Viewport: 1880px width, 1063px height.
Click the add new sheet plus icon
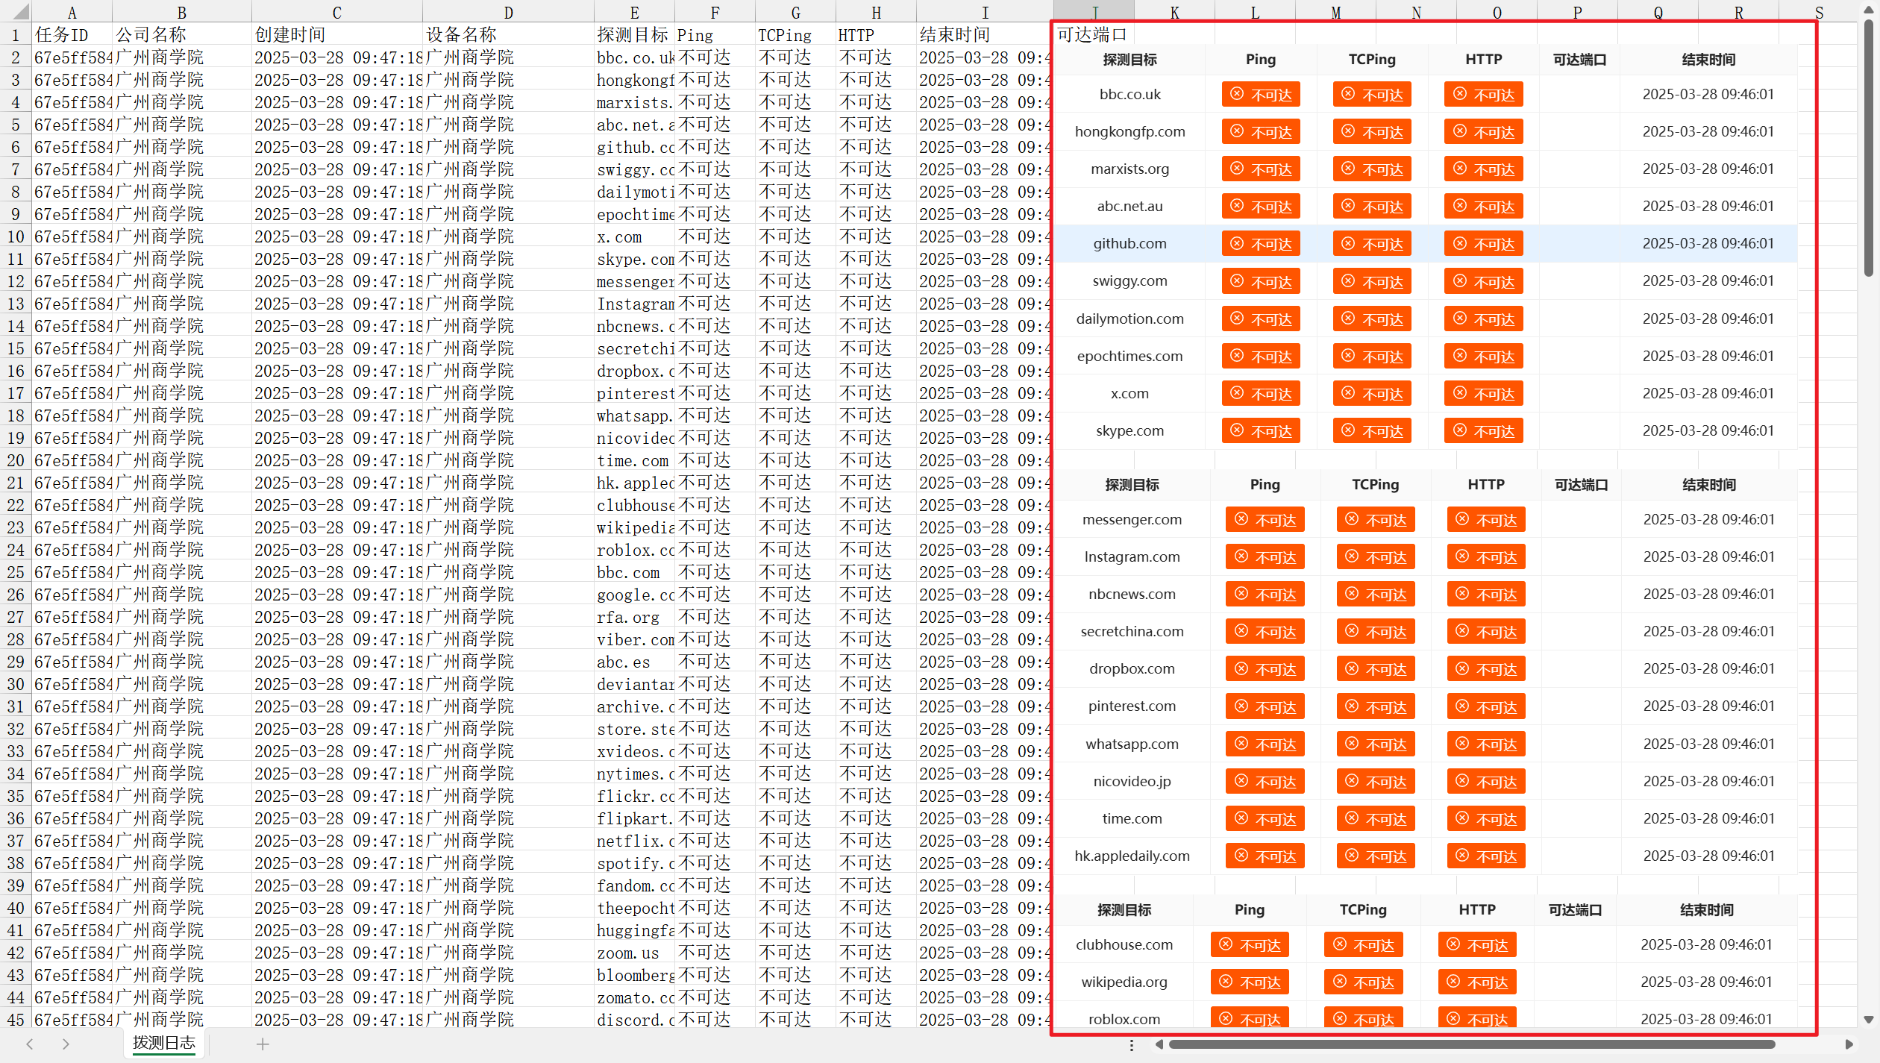pyautogui.click(x=263, y=1044)
